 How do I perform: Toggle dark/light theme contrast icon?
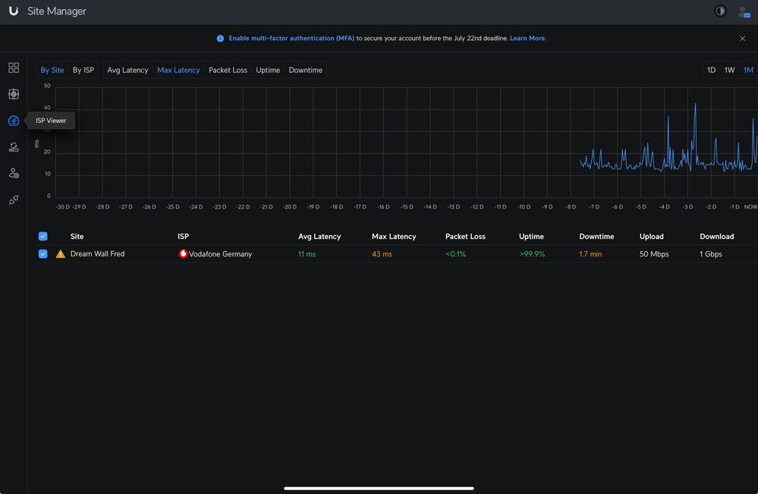point(720,11)
